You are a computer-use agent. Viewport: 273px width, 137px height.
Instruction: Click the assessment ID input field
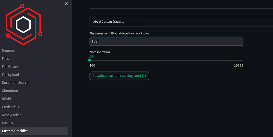point(166,41)
